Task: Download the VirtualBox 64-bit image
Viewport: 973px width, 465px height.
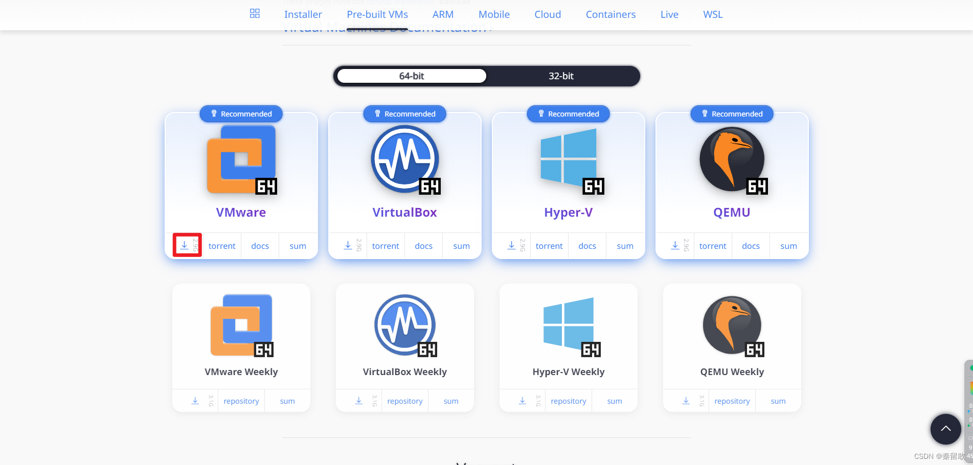Action: click(348, 245)
